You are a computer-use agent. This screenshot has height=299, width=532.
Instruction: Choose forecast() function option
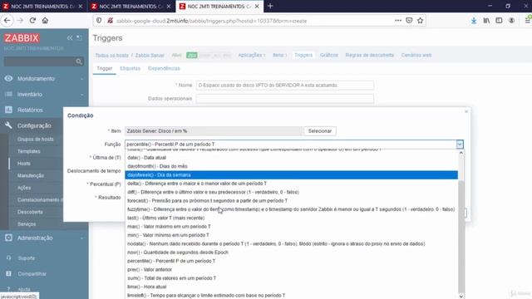[x=292, y=201]
